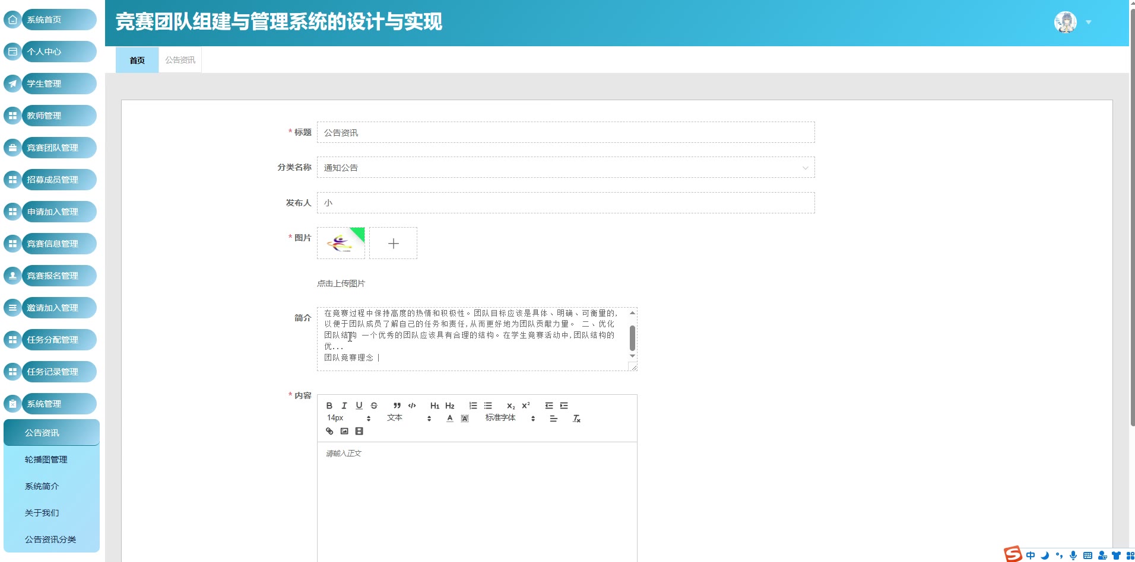This screenshot has width=1135, height=562.
Task: Toggle underline formatting in the editor
Action: coord(359,406)
